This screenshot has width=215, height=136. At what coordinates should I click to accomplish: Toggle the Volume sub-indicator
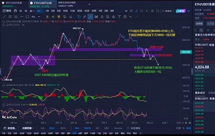118,128
